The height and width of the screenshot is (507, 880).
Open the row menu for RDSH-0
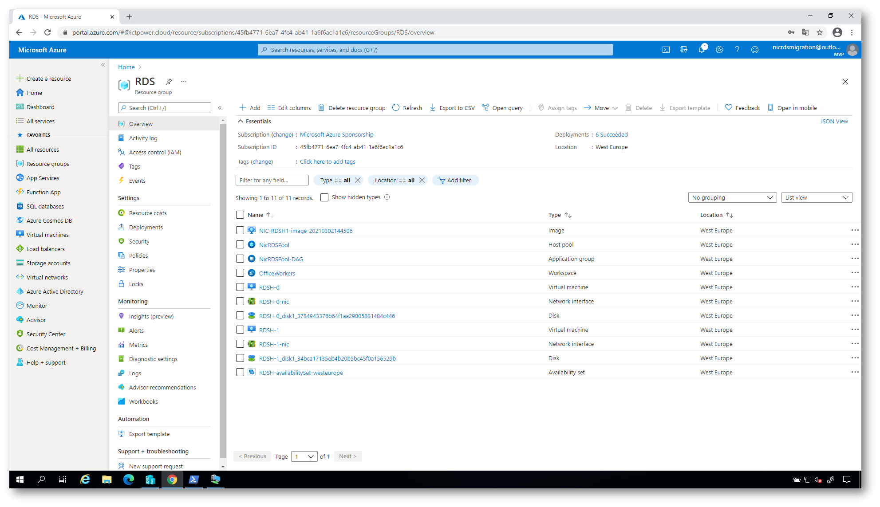855,287
